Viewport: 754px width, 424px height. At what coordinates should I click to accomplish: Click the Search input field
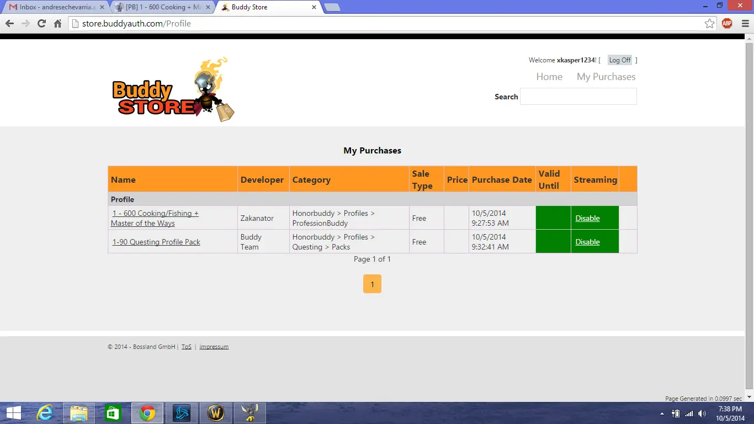[x=578, y=97]
